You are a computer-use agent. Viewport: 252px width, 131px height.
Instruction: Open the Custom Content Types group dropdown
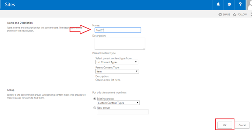pos(118,103)
